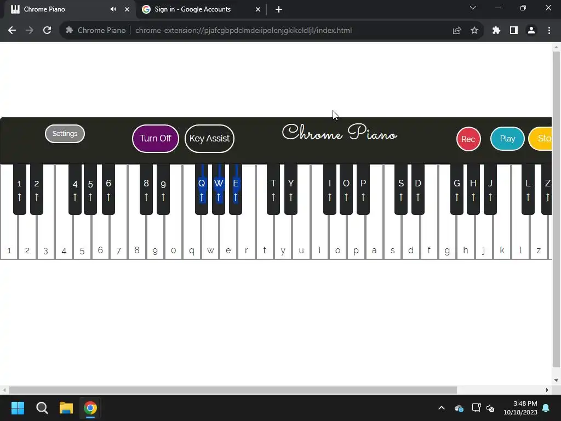
Task: Play the black key labeled 9
Action: click(163, 189)
